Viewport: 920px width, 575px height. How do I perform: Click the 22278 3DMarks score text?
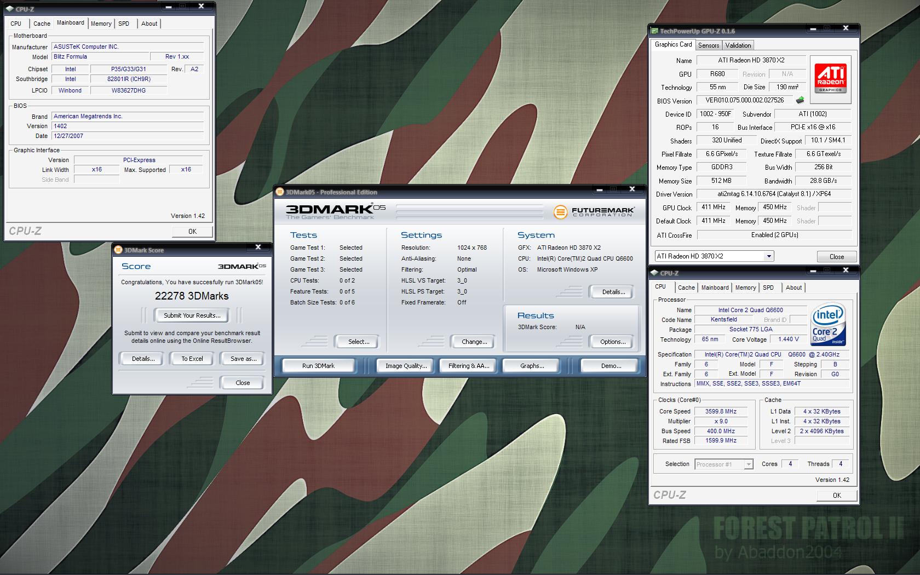(192, 296)
